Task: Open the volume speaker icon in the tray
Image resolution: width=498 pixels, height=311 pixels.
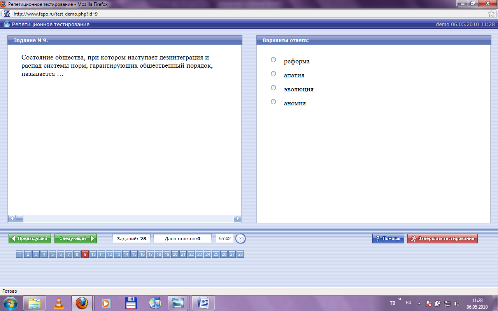Action: click(457, 303)
